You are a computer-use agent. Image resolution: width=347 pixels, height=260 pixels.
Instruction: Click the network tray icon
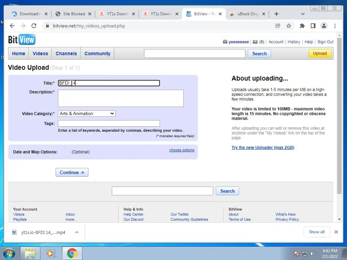[x=305, y=253]
